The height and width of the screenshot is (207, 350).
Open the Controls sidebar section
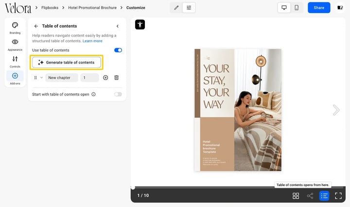(x=15, y=62)
